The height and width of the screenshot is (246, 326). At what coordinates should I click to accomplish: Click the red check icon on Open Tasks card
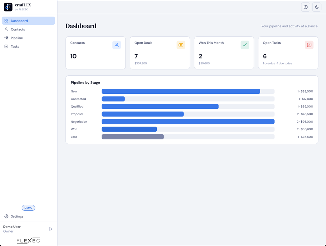[x=309, y=45]
